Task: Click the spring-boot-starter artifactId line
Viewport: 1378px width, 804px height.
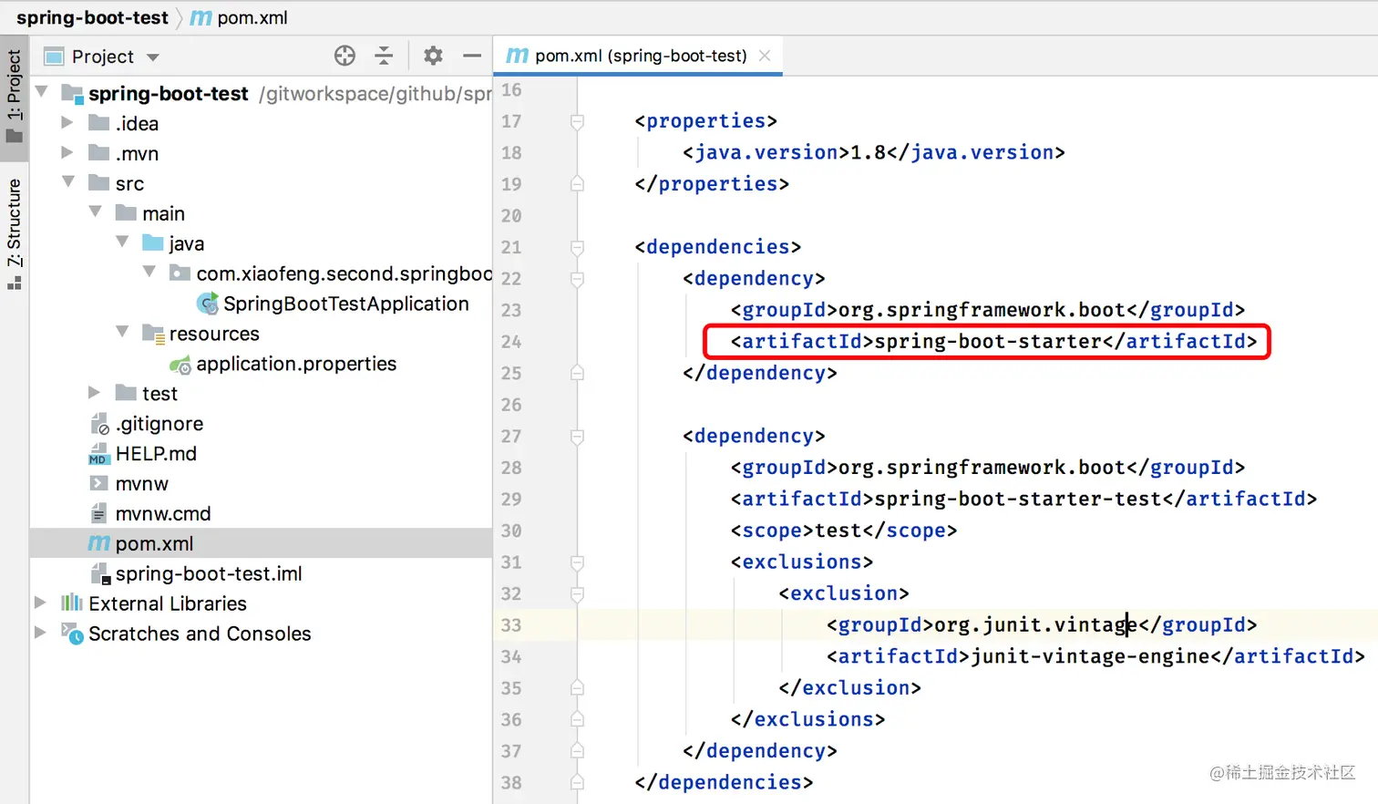Action: 993,341
